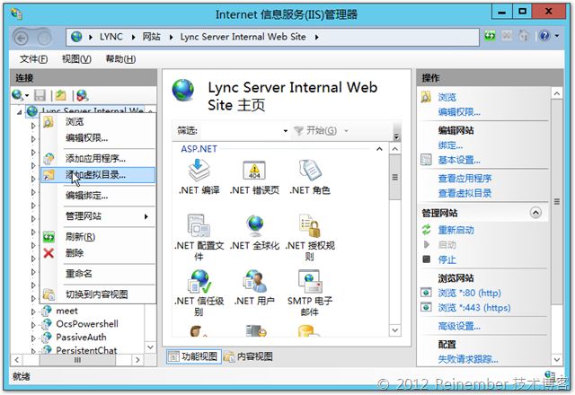Click the 高级设置... link
575x395 pixels.
459,326
